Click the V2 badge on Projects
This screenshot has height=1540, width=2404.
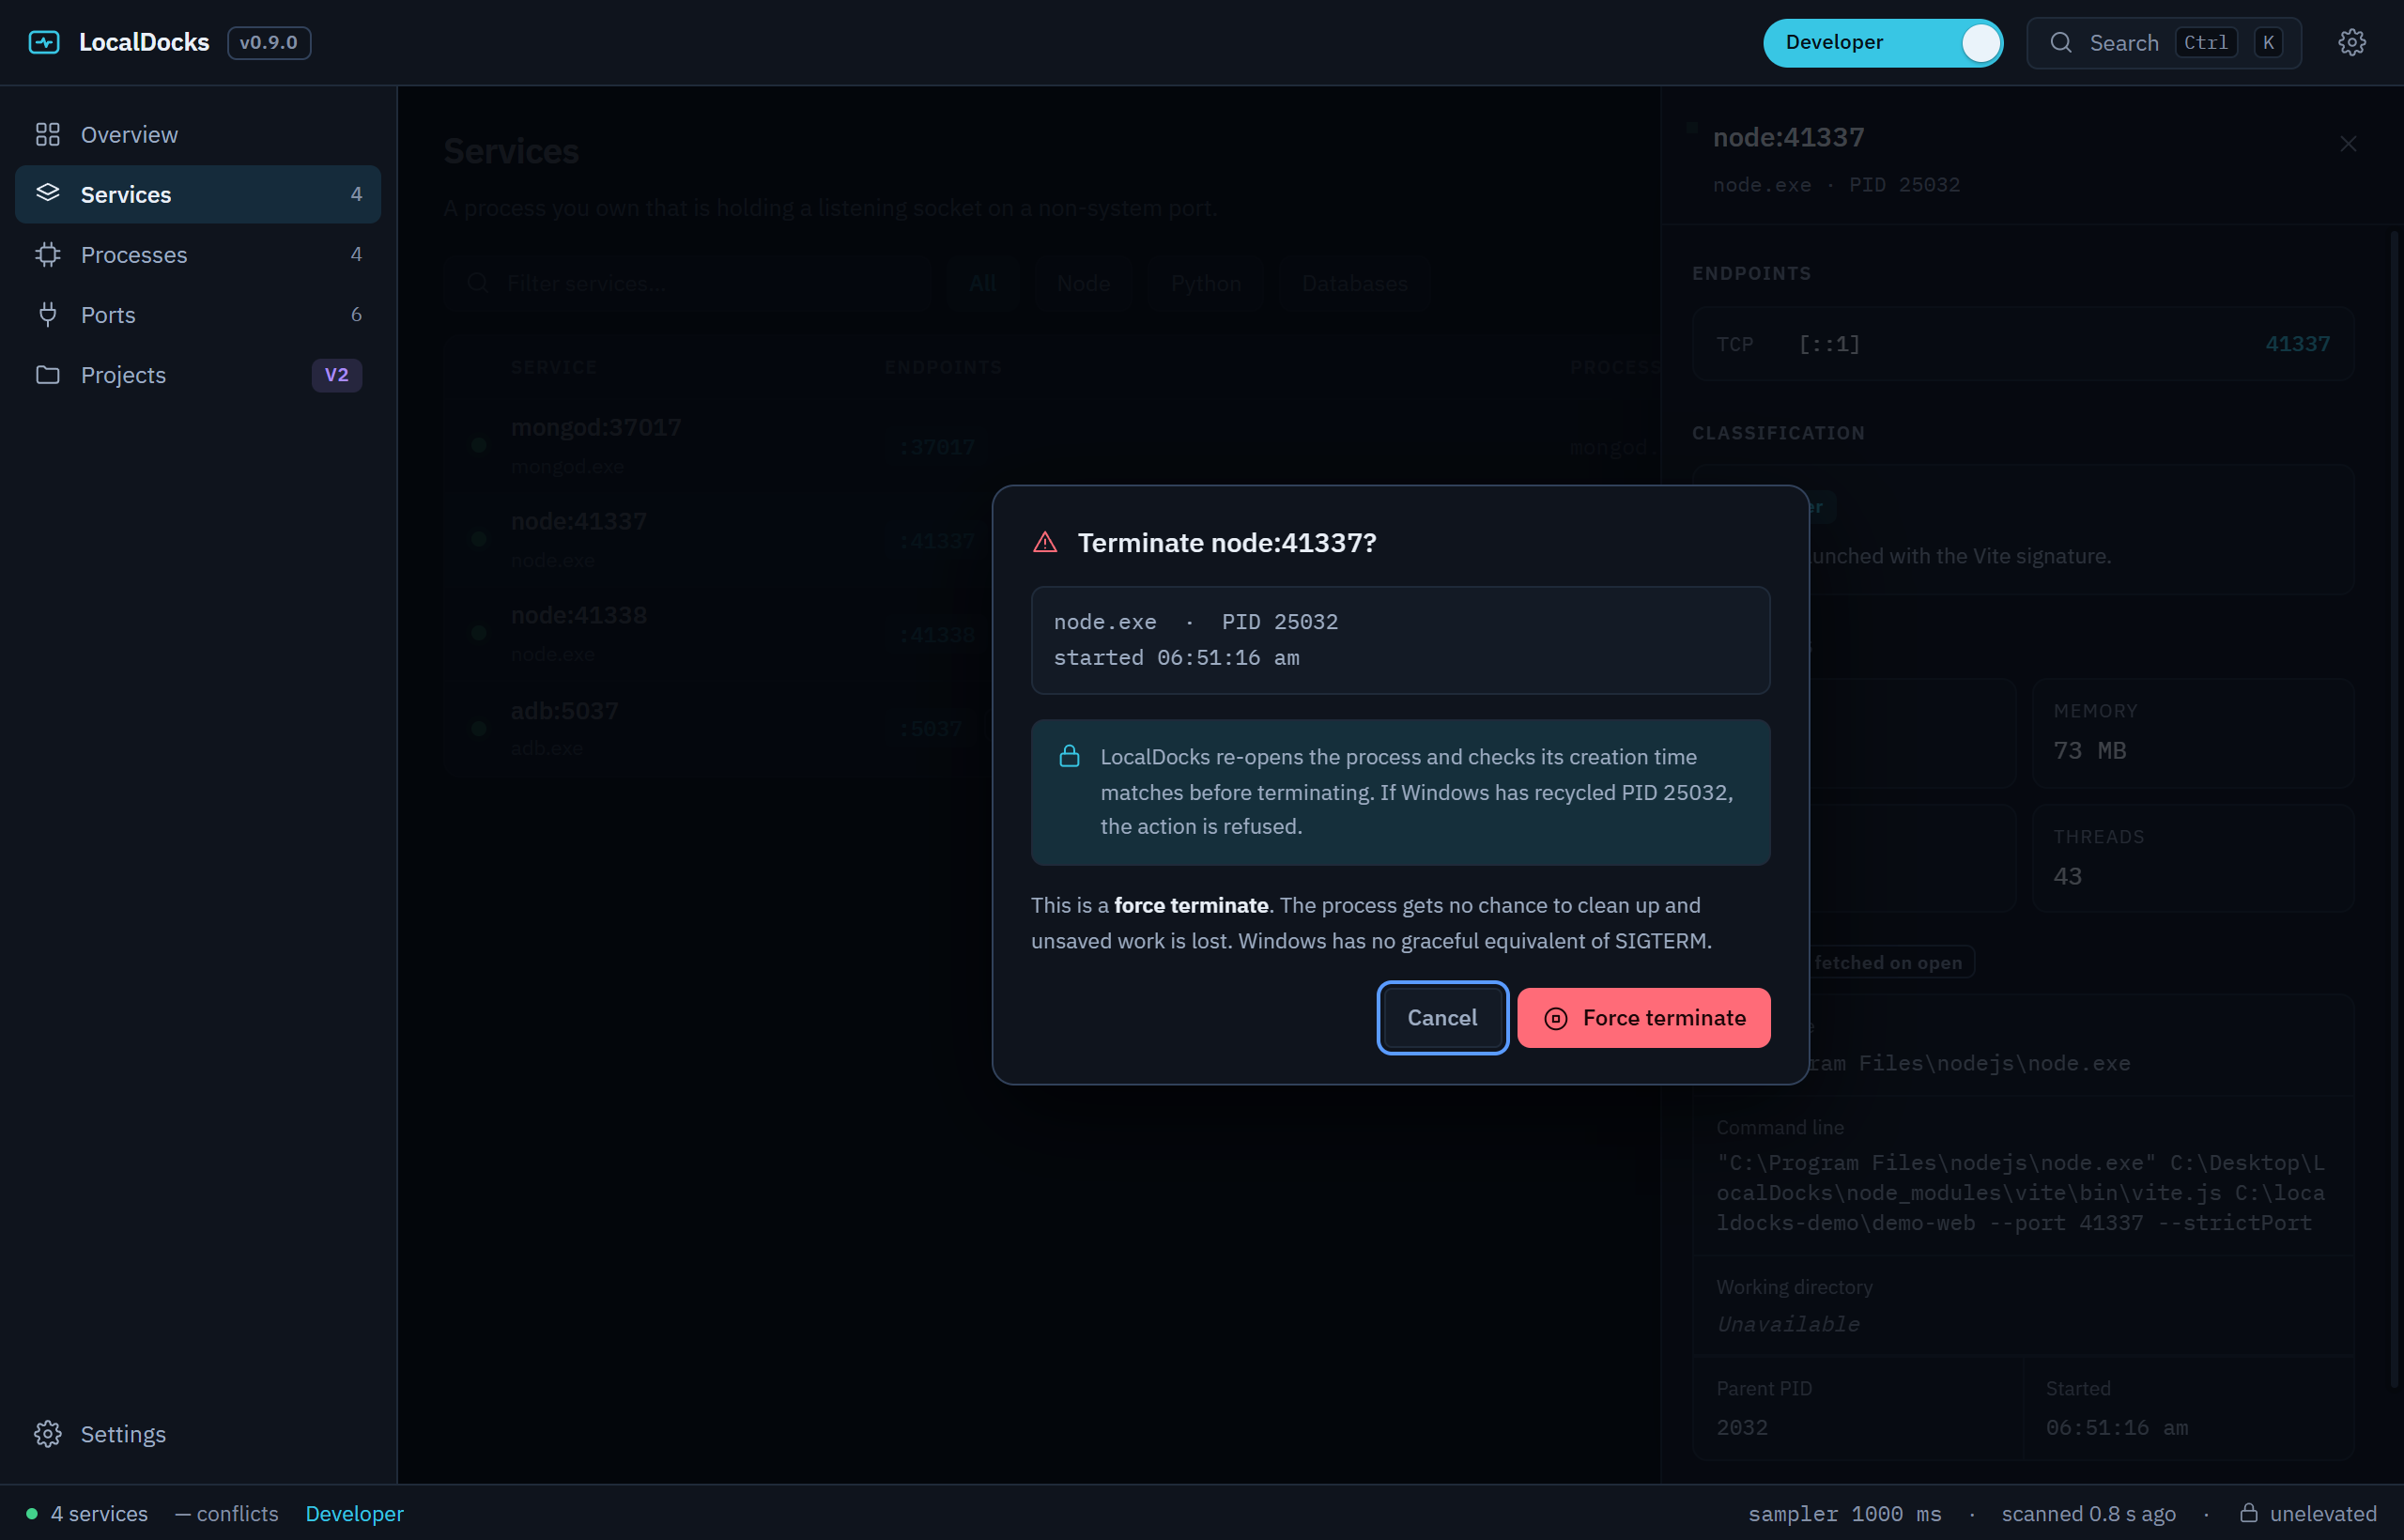pos(337,374)
